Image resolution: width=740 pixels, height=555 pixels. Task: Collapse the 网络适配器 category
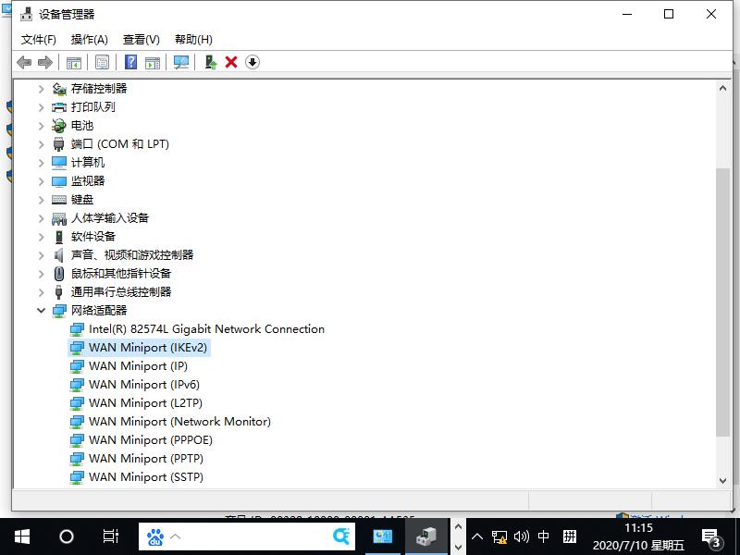click(43, 310)
